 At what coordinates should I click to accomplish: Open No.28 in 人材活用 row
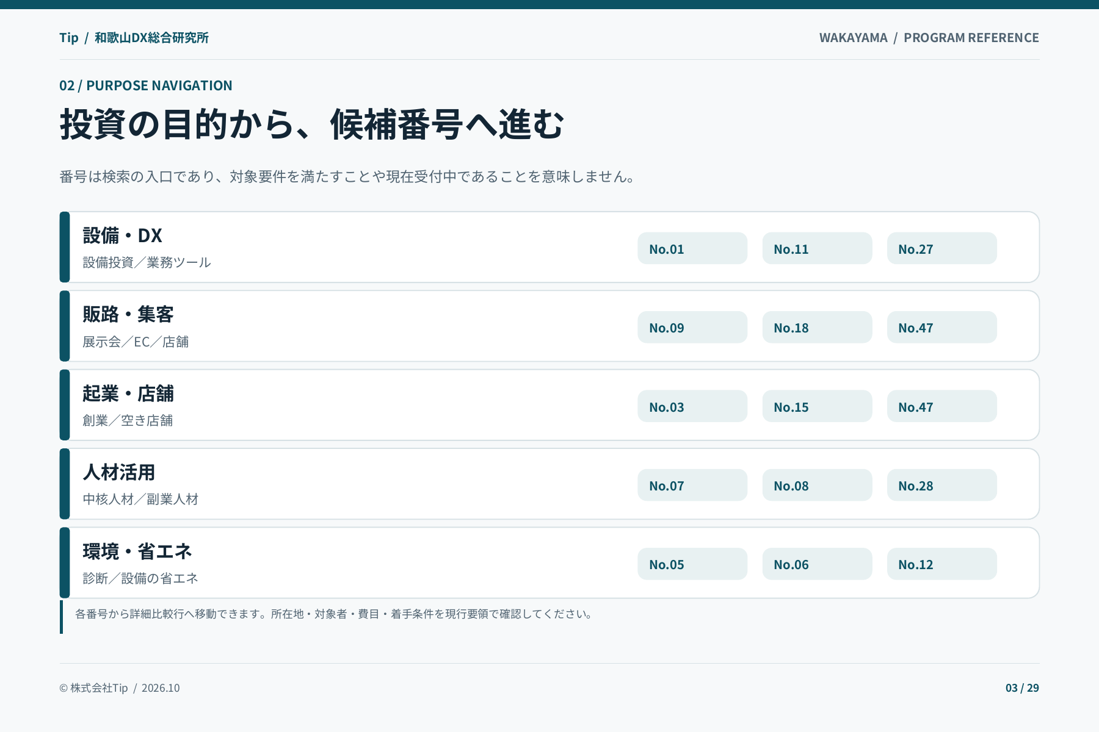click(x=941, y=485)
